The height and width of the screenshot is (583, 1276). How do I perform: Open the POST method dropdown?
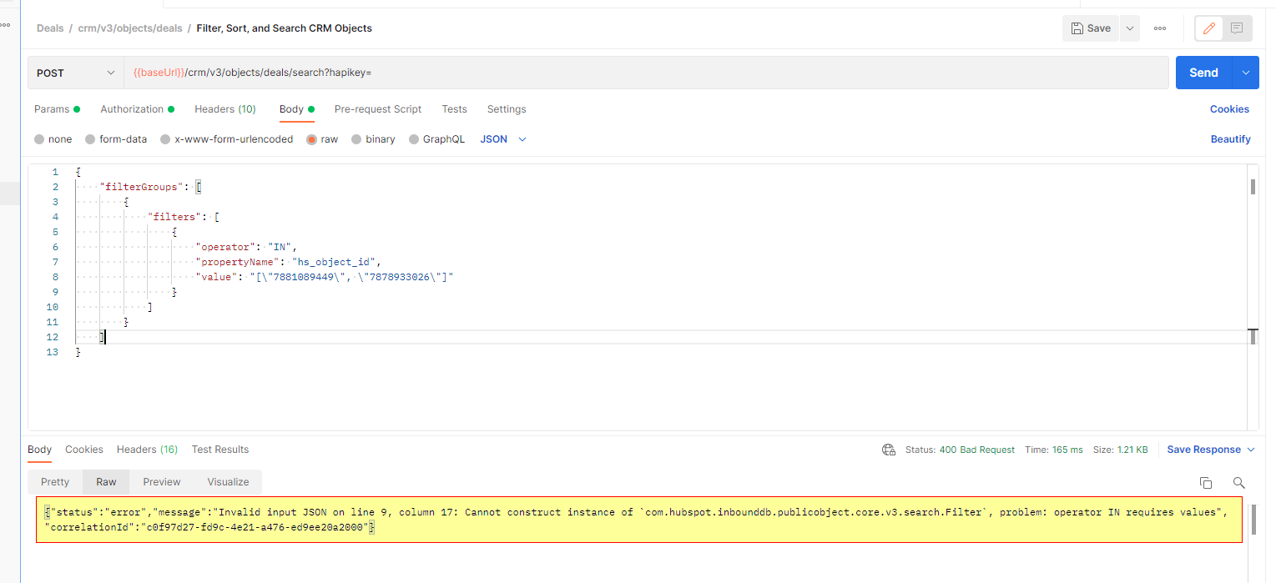(x=74, y=72)
